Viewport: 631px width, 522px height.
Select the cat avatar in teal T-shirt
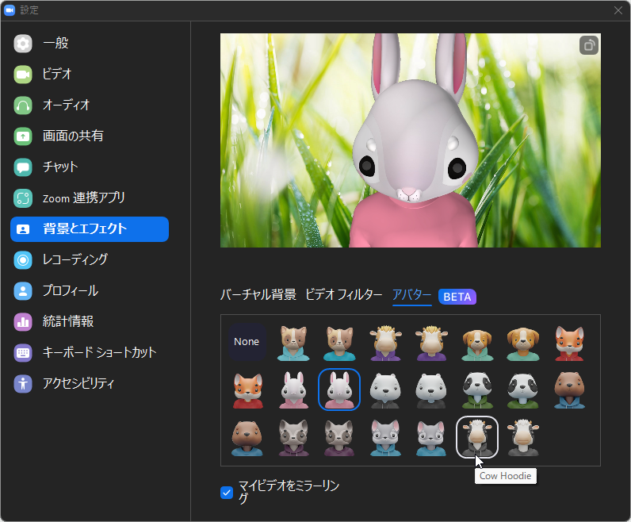[x=339, y=344]
